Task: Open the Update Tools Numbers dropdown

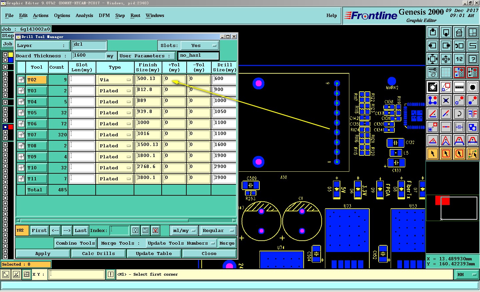Action: 181,243
